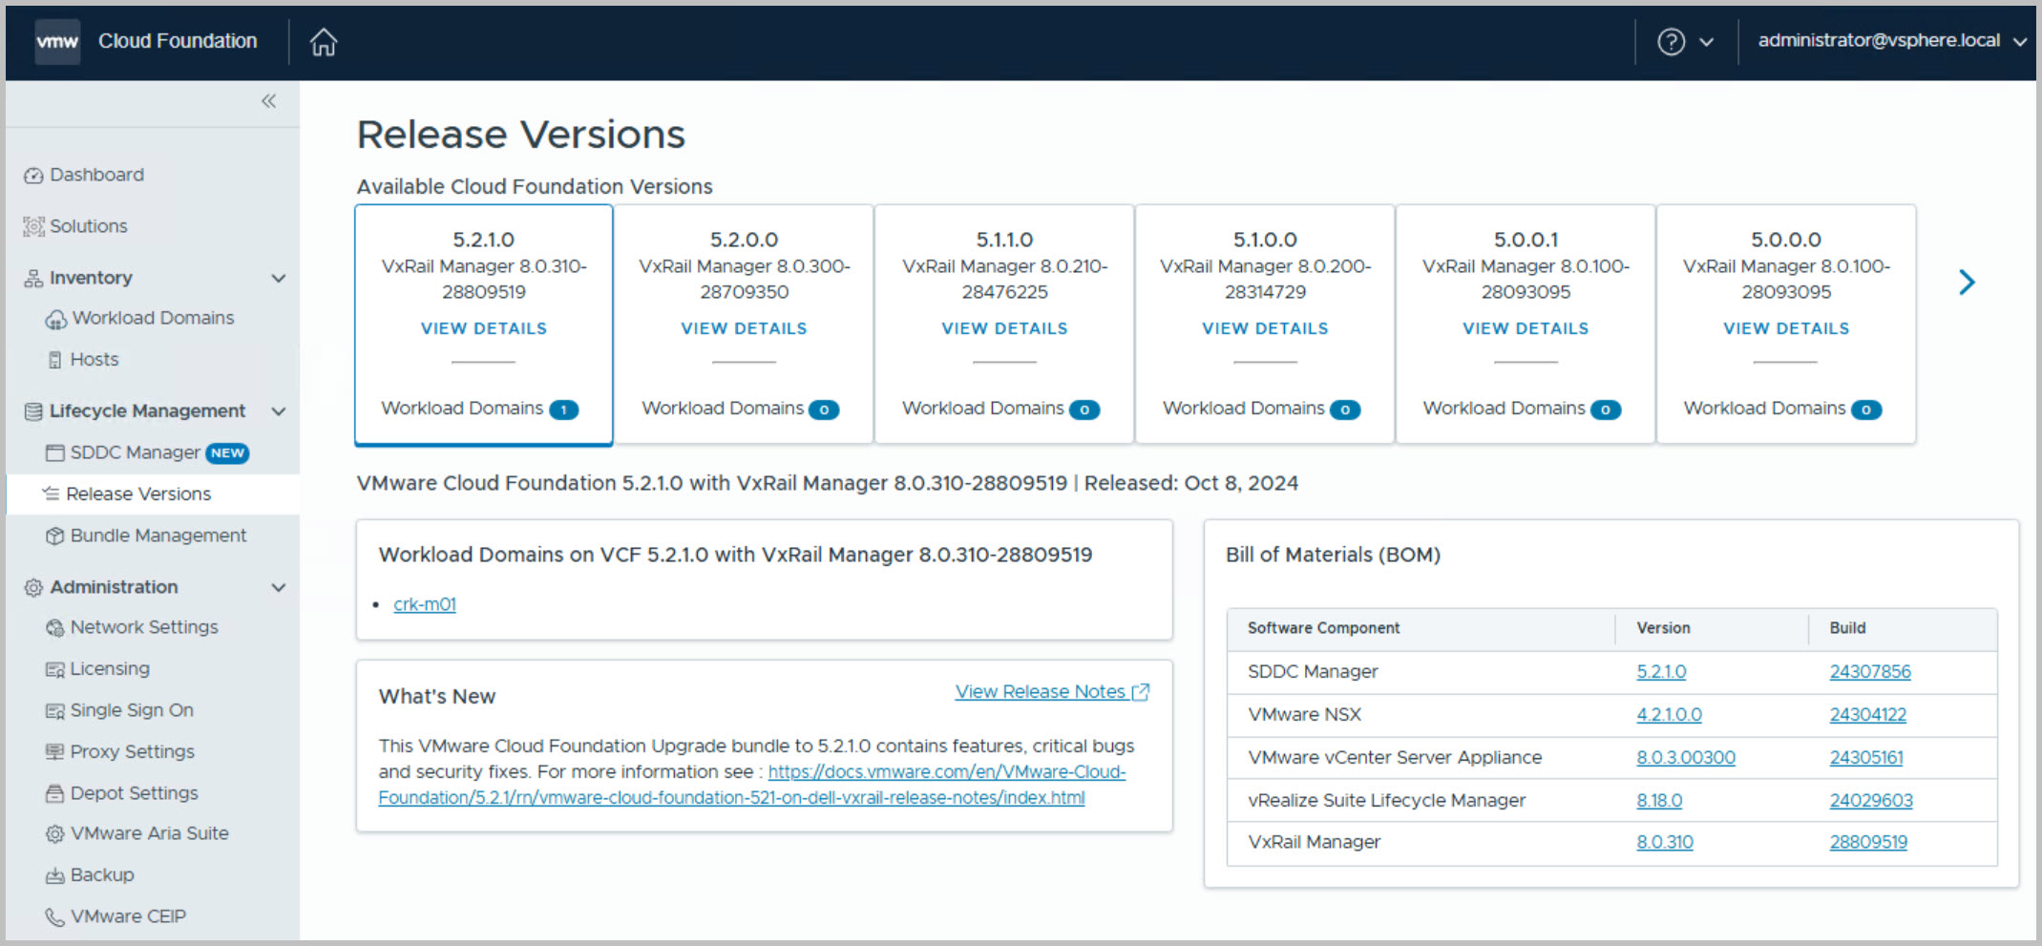Collapse the Lifecycle Management section chevron
Image resolution: width=2042 pixels, height=946 pixels.
pyautogui.click(x=279, y=411)
